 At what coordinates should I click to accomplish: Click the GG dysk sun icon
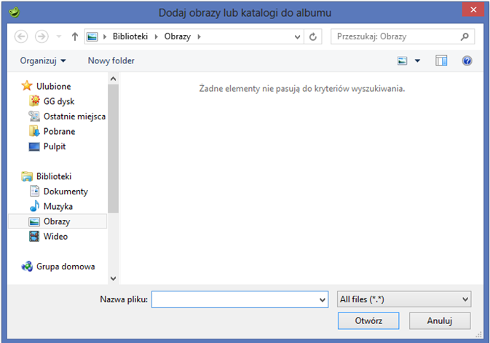coord(34,100)
